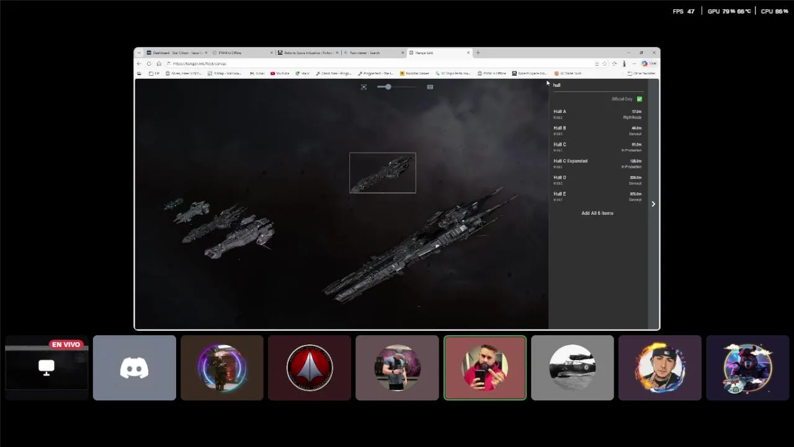Screen dimensions: 794x447
Task: Select the grey hovercraft avatar participant
Action: [x=573, y=368]
